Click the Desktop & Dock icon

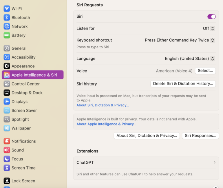pyautogui.click(x=7, y=93)
